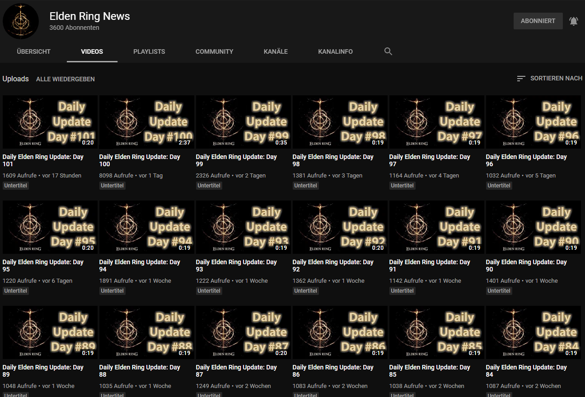Open the Day #85 video thumbnail
The height and width of the screenshot is (397, 585).
coord(437,332)
